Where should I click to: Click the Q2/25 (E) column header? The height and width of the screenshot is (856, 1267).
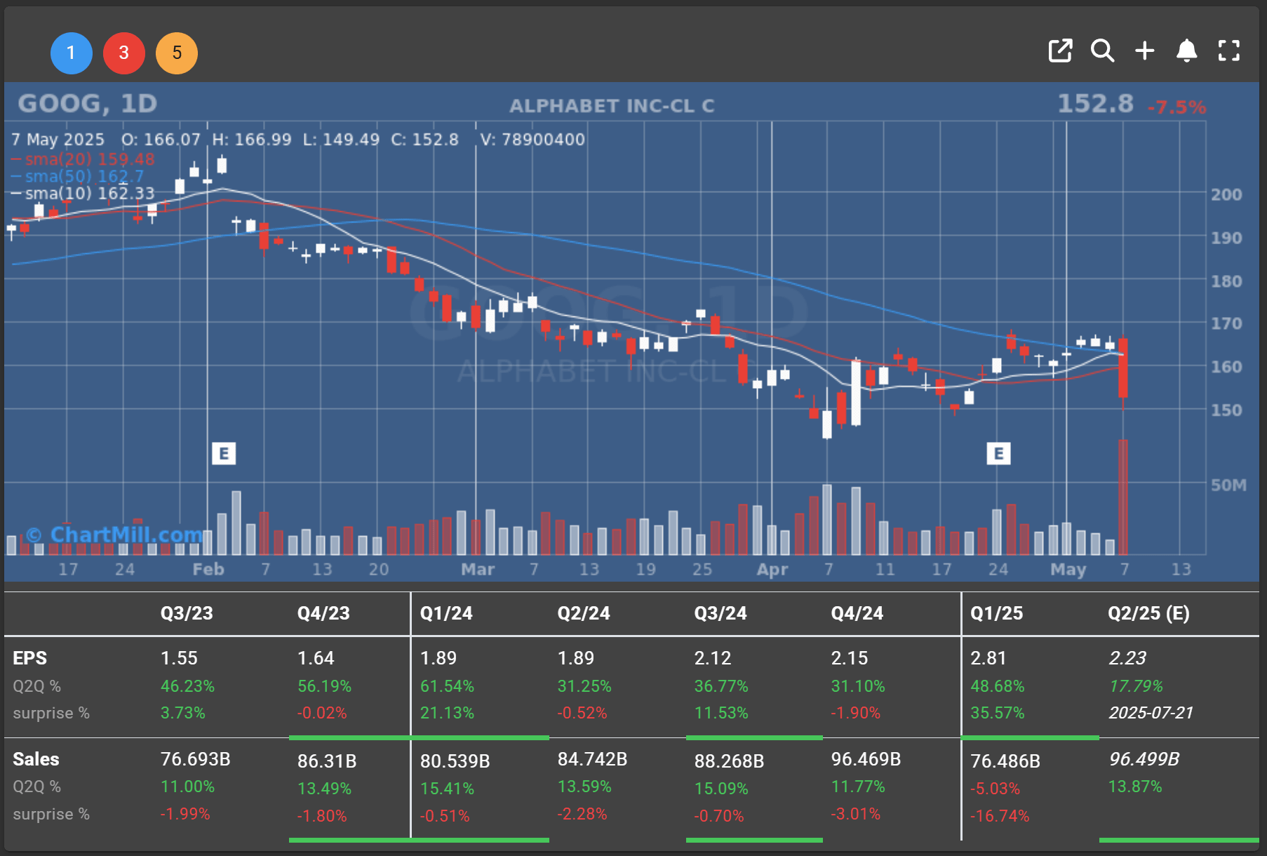tap(1148, 613)
